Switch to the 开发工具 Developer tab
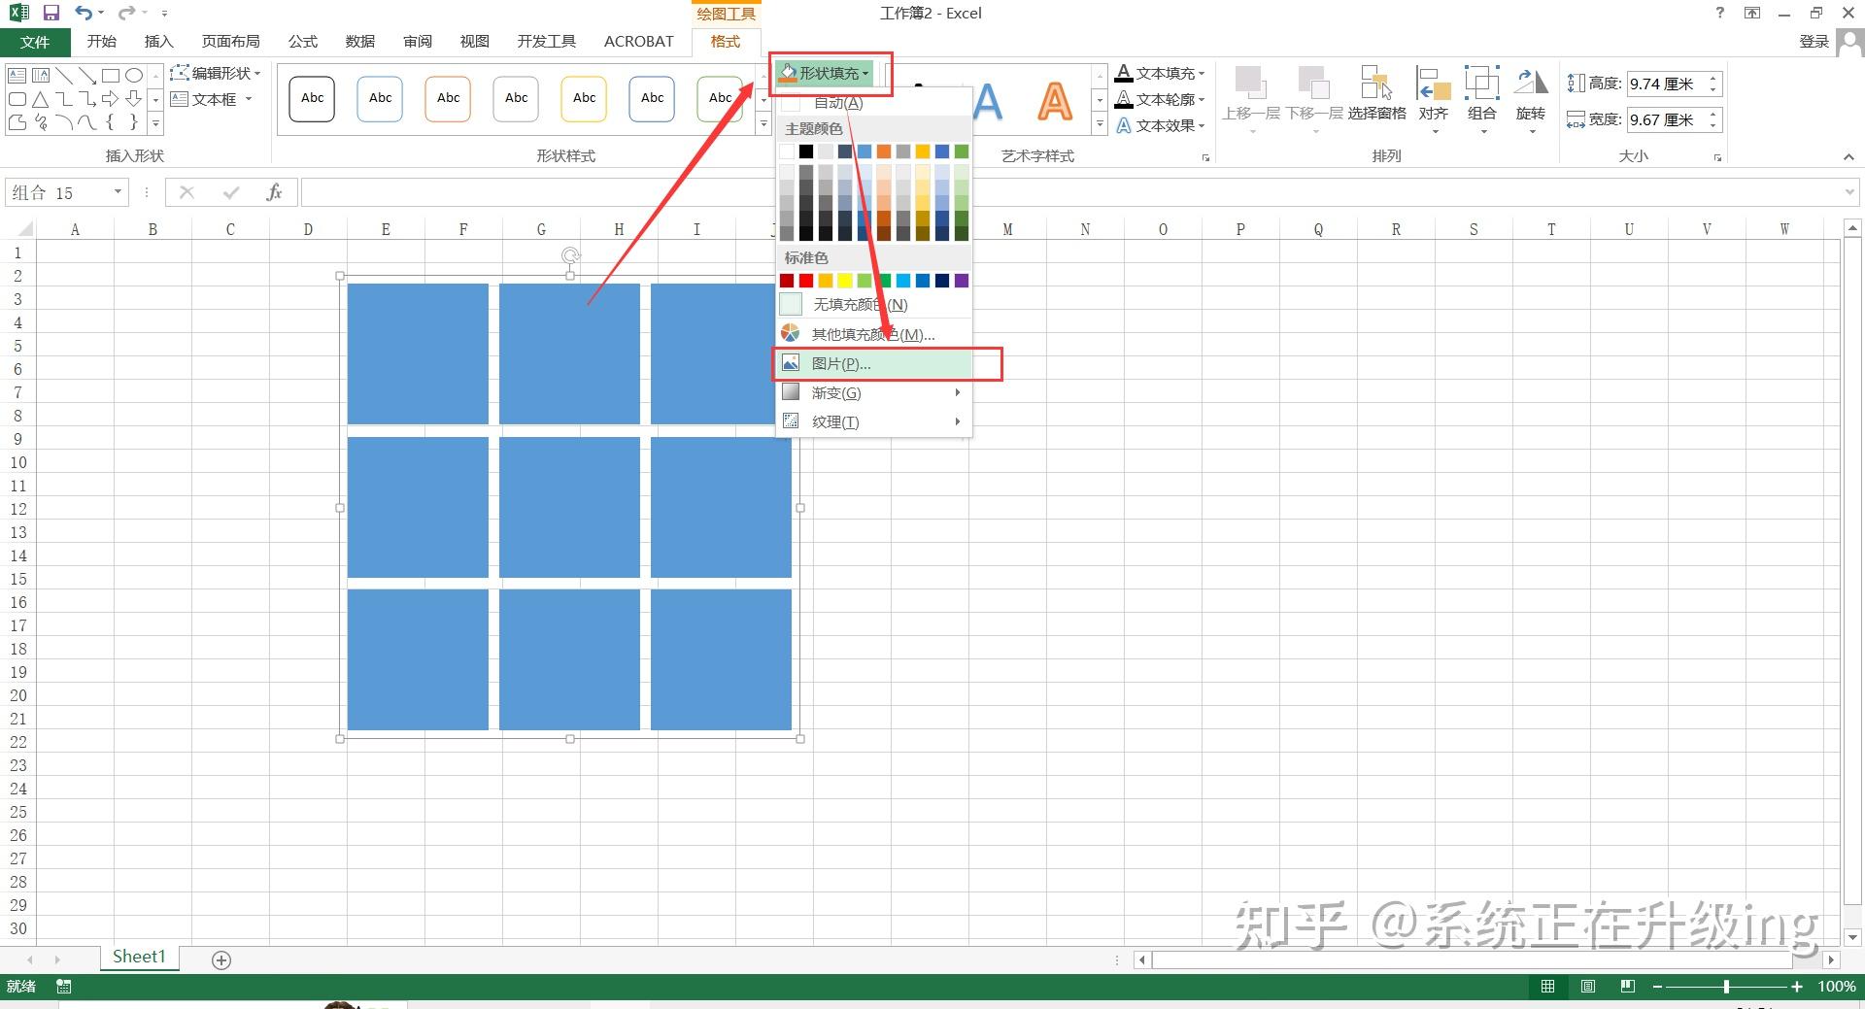The height and width of the screenshot is (1009, 1865). point(546,41)
